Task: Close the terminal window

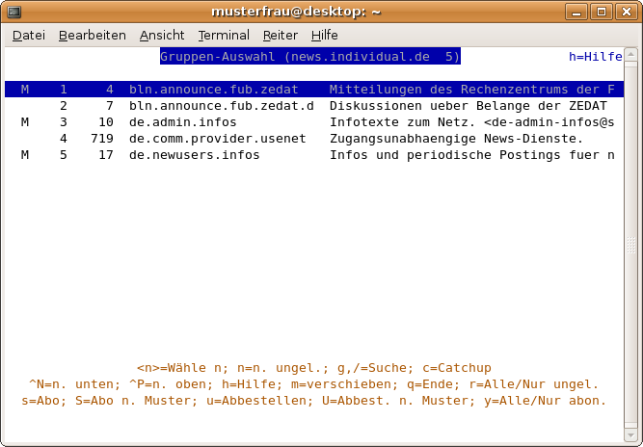Action: (626, 12)
